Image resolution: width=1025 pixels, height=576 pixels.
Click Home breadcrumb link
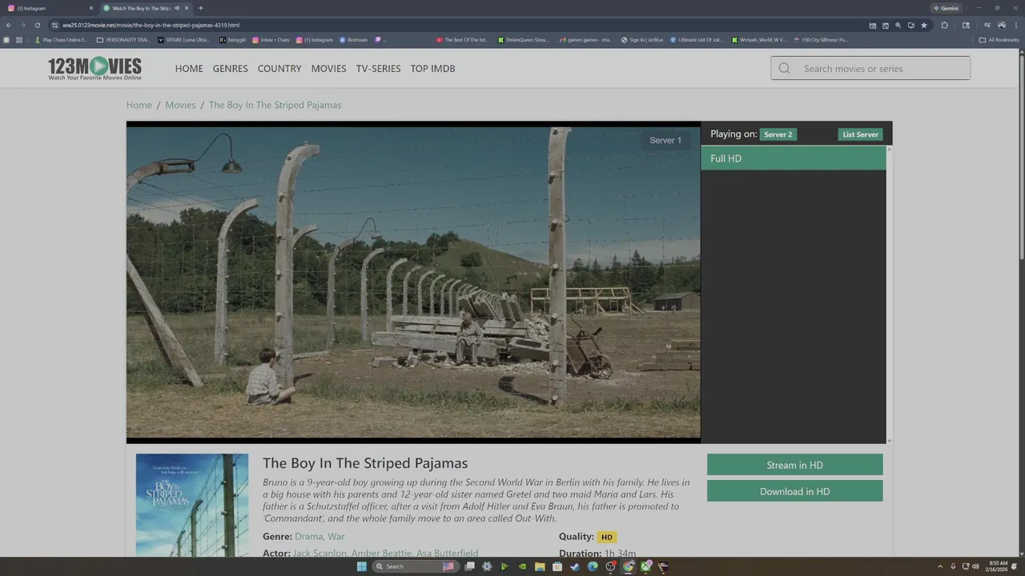139,105
